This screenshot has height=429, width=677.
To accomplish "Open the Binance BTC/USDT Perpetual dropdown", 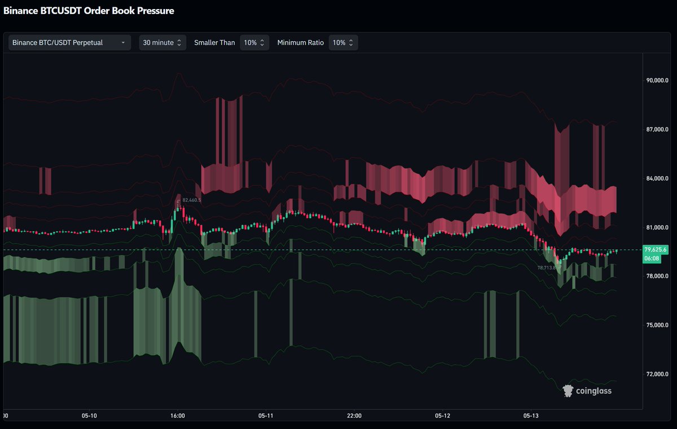I will pos(69,42).
